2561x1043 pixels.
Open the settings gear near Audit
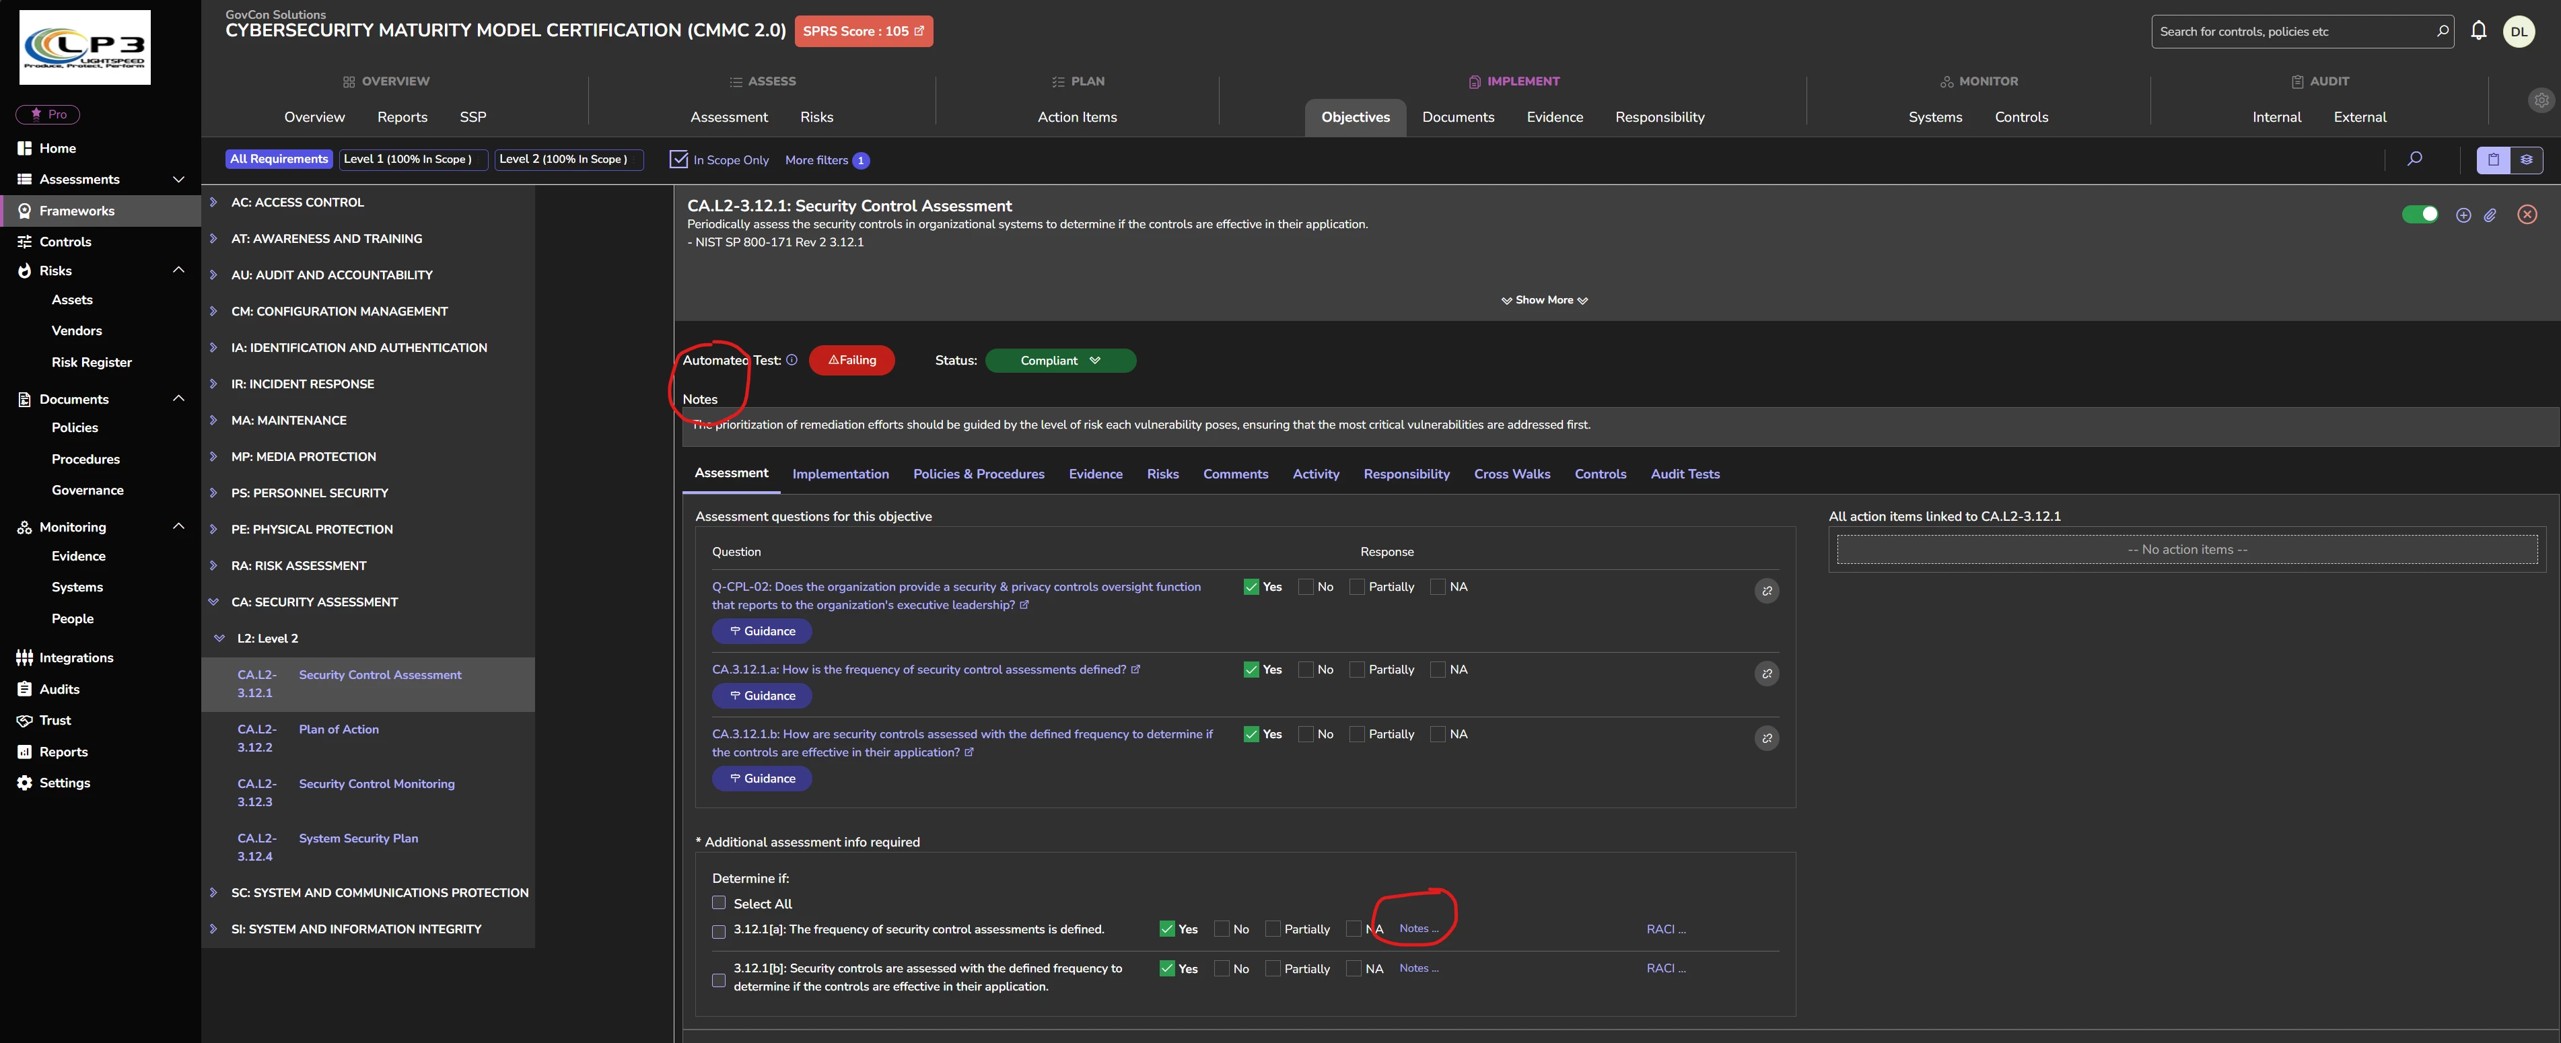(x=2540, y=100)
